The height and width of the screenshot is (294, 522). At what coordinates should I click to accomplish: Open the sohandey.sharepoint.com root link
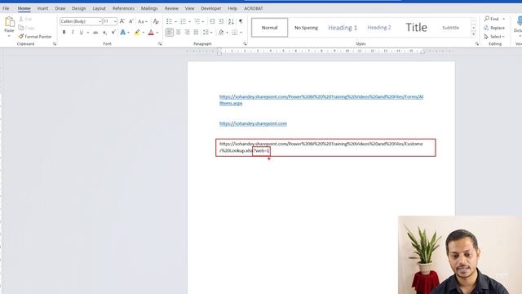253,123
